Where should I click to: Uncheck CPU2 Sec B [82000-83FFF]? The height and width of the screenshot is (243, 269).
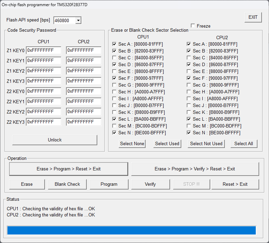pyautogui.click(x=189, y=51)
